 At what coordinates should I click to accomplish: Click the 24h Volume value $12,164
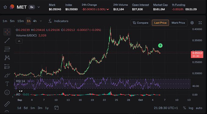tap(118, 9)
